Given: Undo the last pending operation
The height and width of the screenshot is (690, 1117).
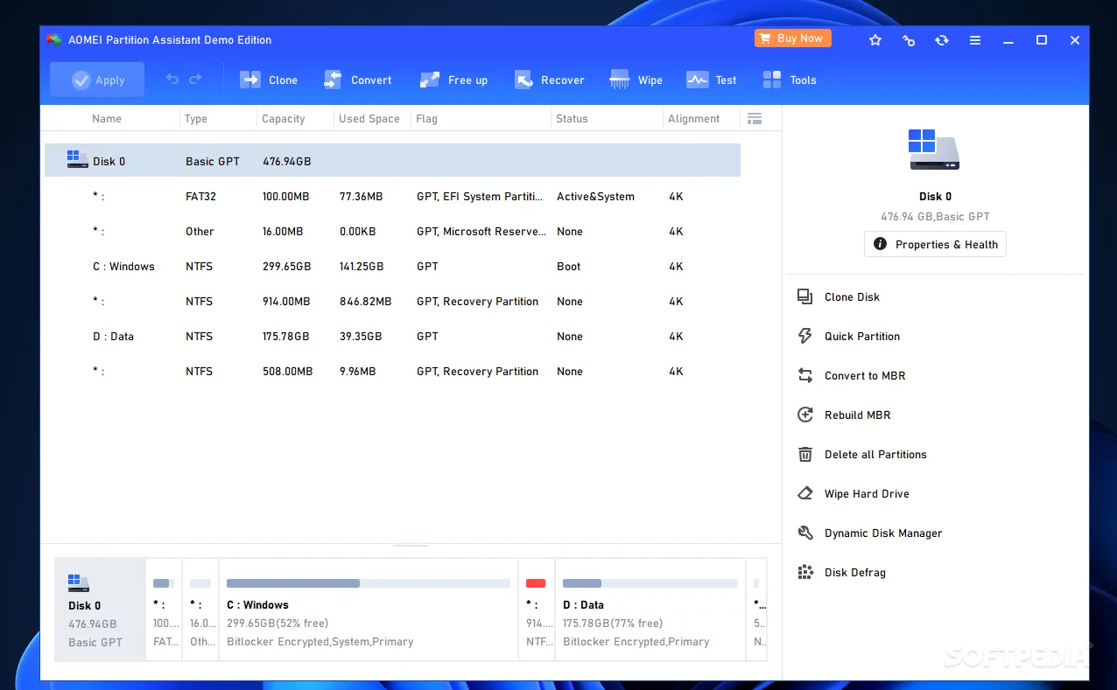Looking at the screenshot, I should [x=172, y=80].
